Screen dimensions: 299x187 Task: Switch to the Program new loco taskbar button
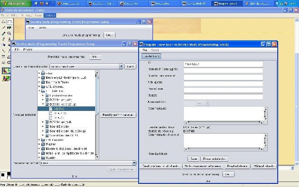click(227, 4)
